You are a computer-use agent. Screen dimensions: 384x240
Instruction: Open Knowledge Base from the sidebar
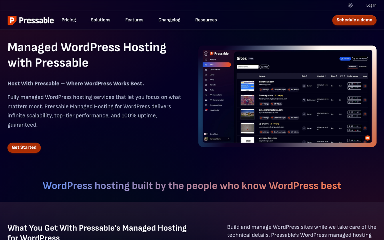[x=216, y=104]
